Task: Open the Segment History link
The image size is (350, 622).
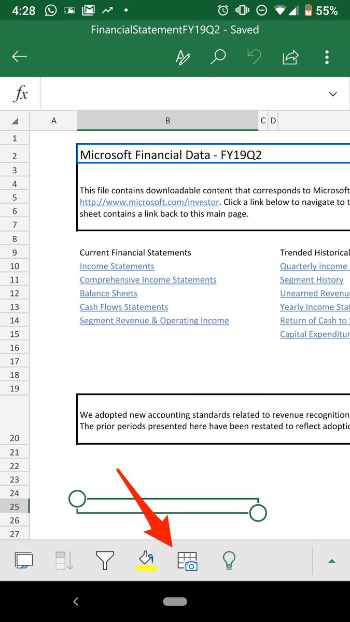Action: [312, 279]
